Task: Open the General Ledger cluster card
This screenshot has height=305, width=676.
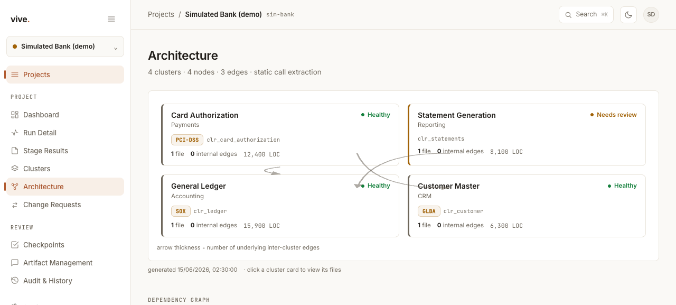Action: click(280, 206)
